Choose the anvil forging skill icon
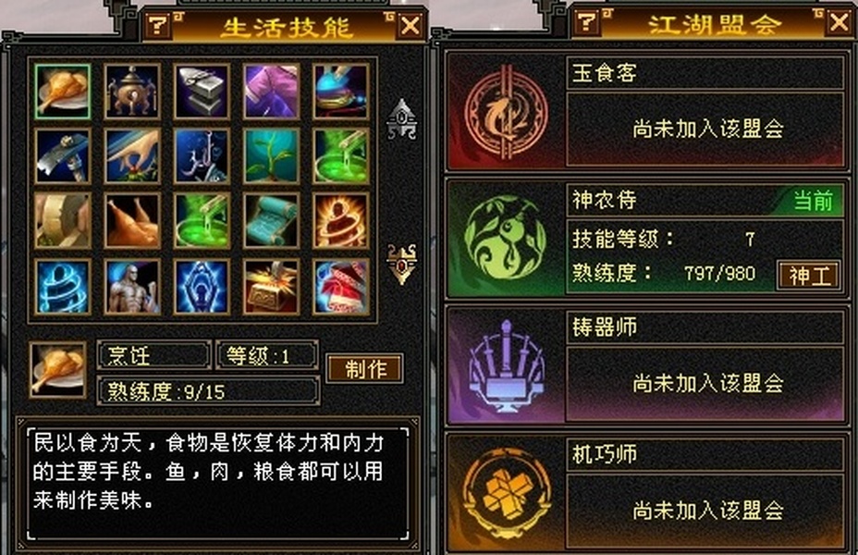Image resolution: width=858 pixels, height=555 pixels. point(202,92)
